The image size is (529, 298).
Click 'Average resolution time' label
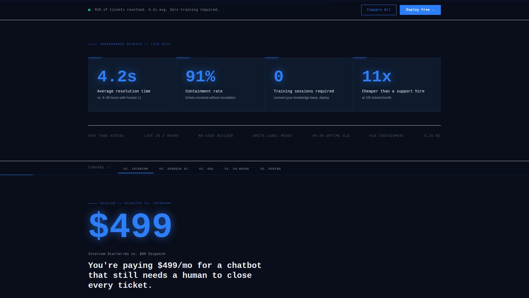pos(124,91)
